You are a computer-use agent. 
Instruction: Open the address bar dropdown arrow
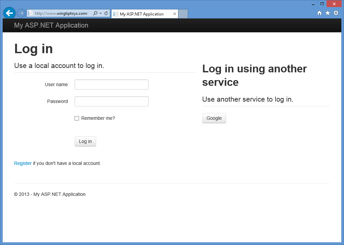(100, 13)
